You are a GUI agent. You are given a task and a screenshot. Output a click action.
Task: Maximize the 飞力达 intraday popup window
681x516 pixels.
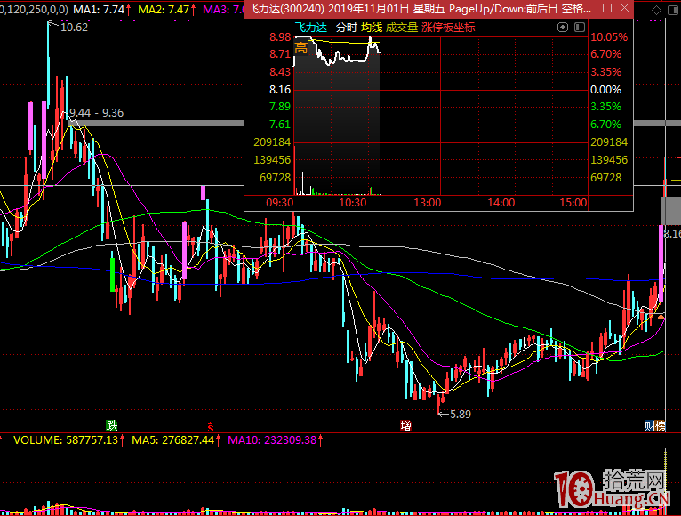pyautogui.click(x=607, y=8)
